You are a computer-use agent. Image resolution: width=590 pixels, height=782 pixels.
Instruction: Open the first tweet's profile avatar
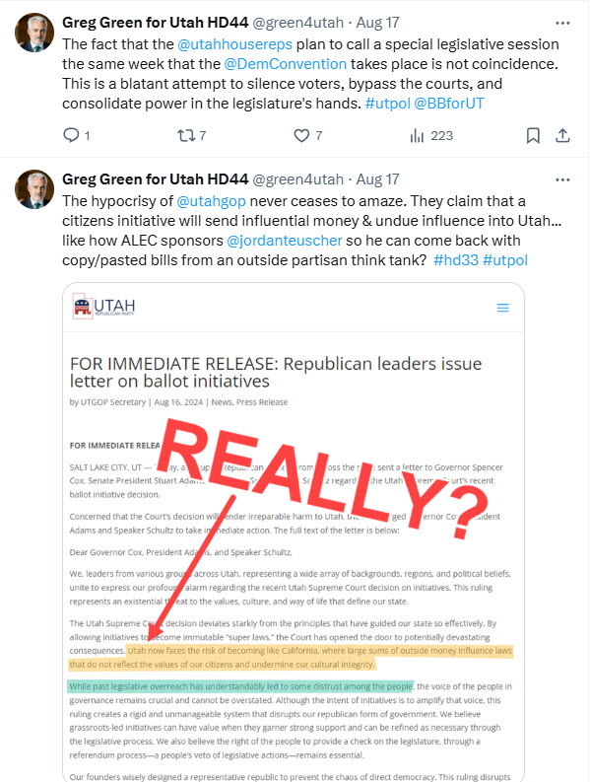coord(34,33)
